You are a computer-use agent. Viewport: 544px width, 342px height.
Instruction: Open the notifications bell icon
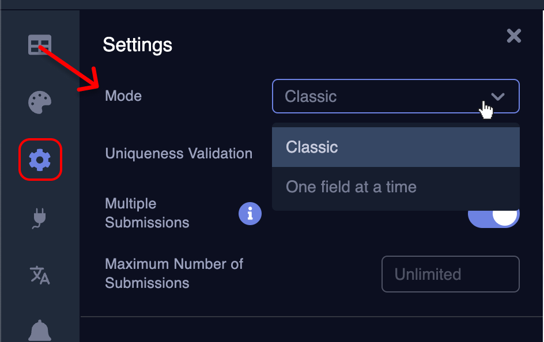(40, 330)
